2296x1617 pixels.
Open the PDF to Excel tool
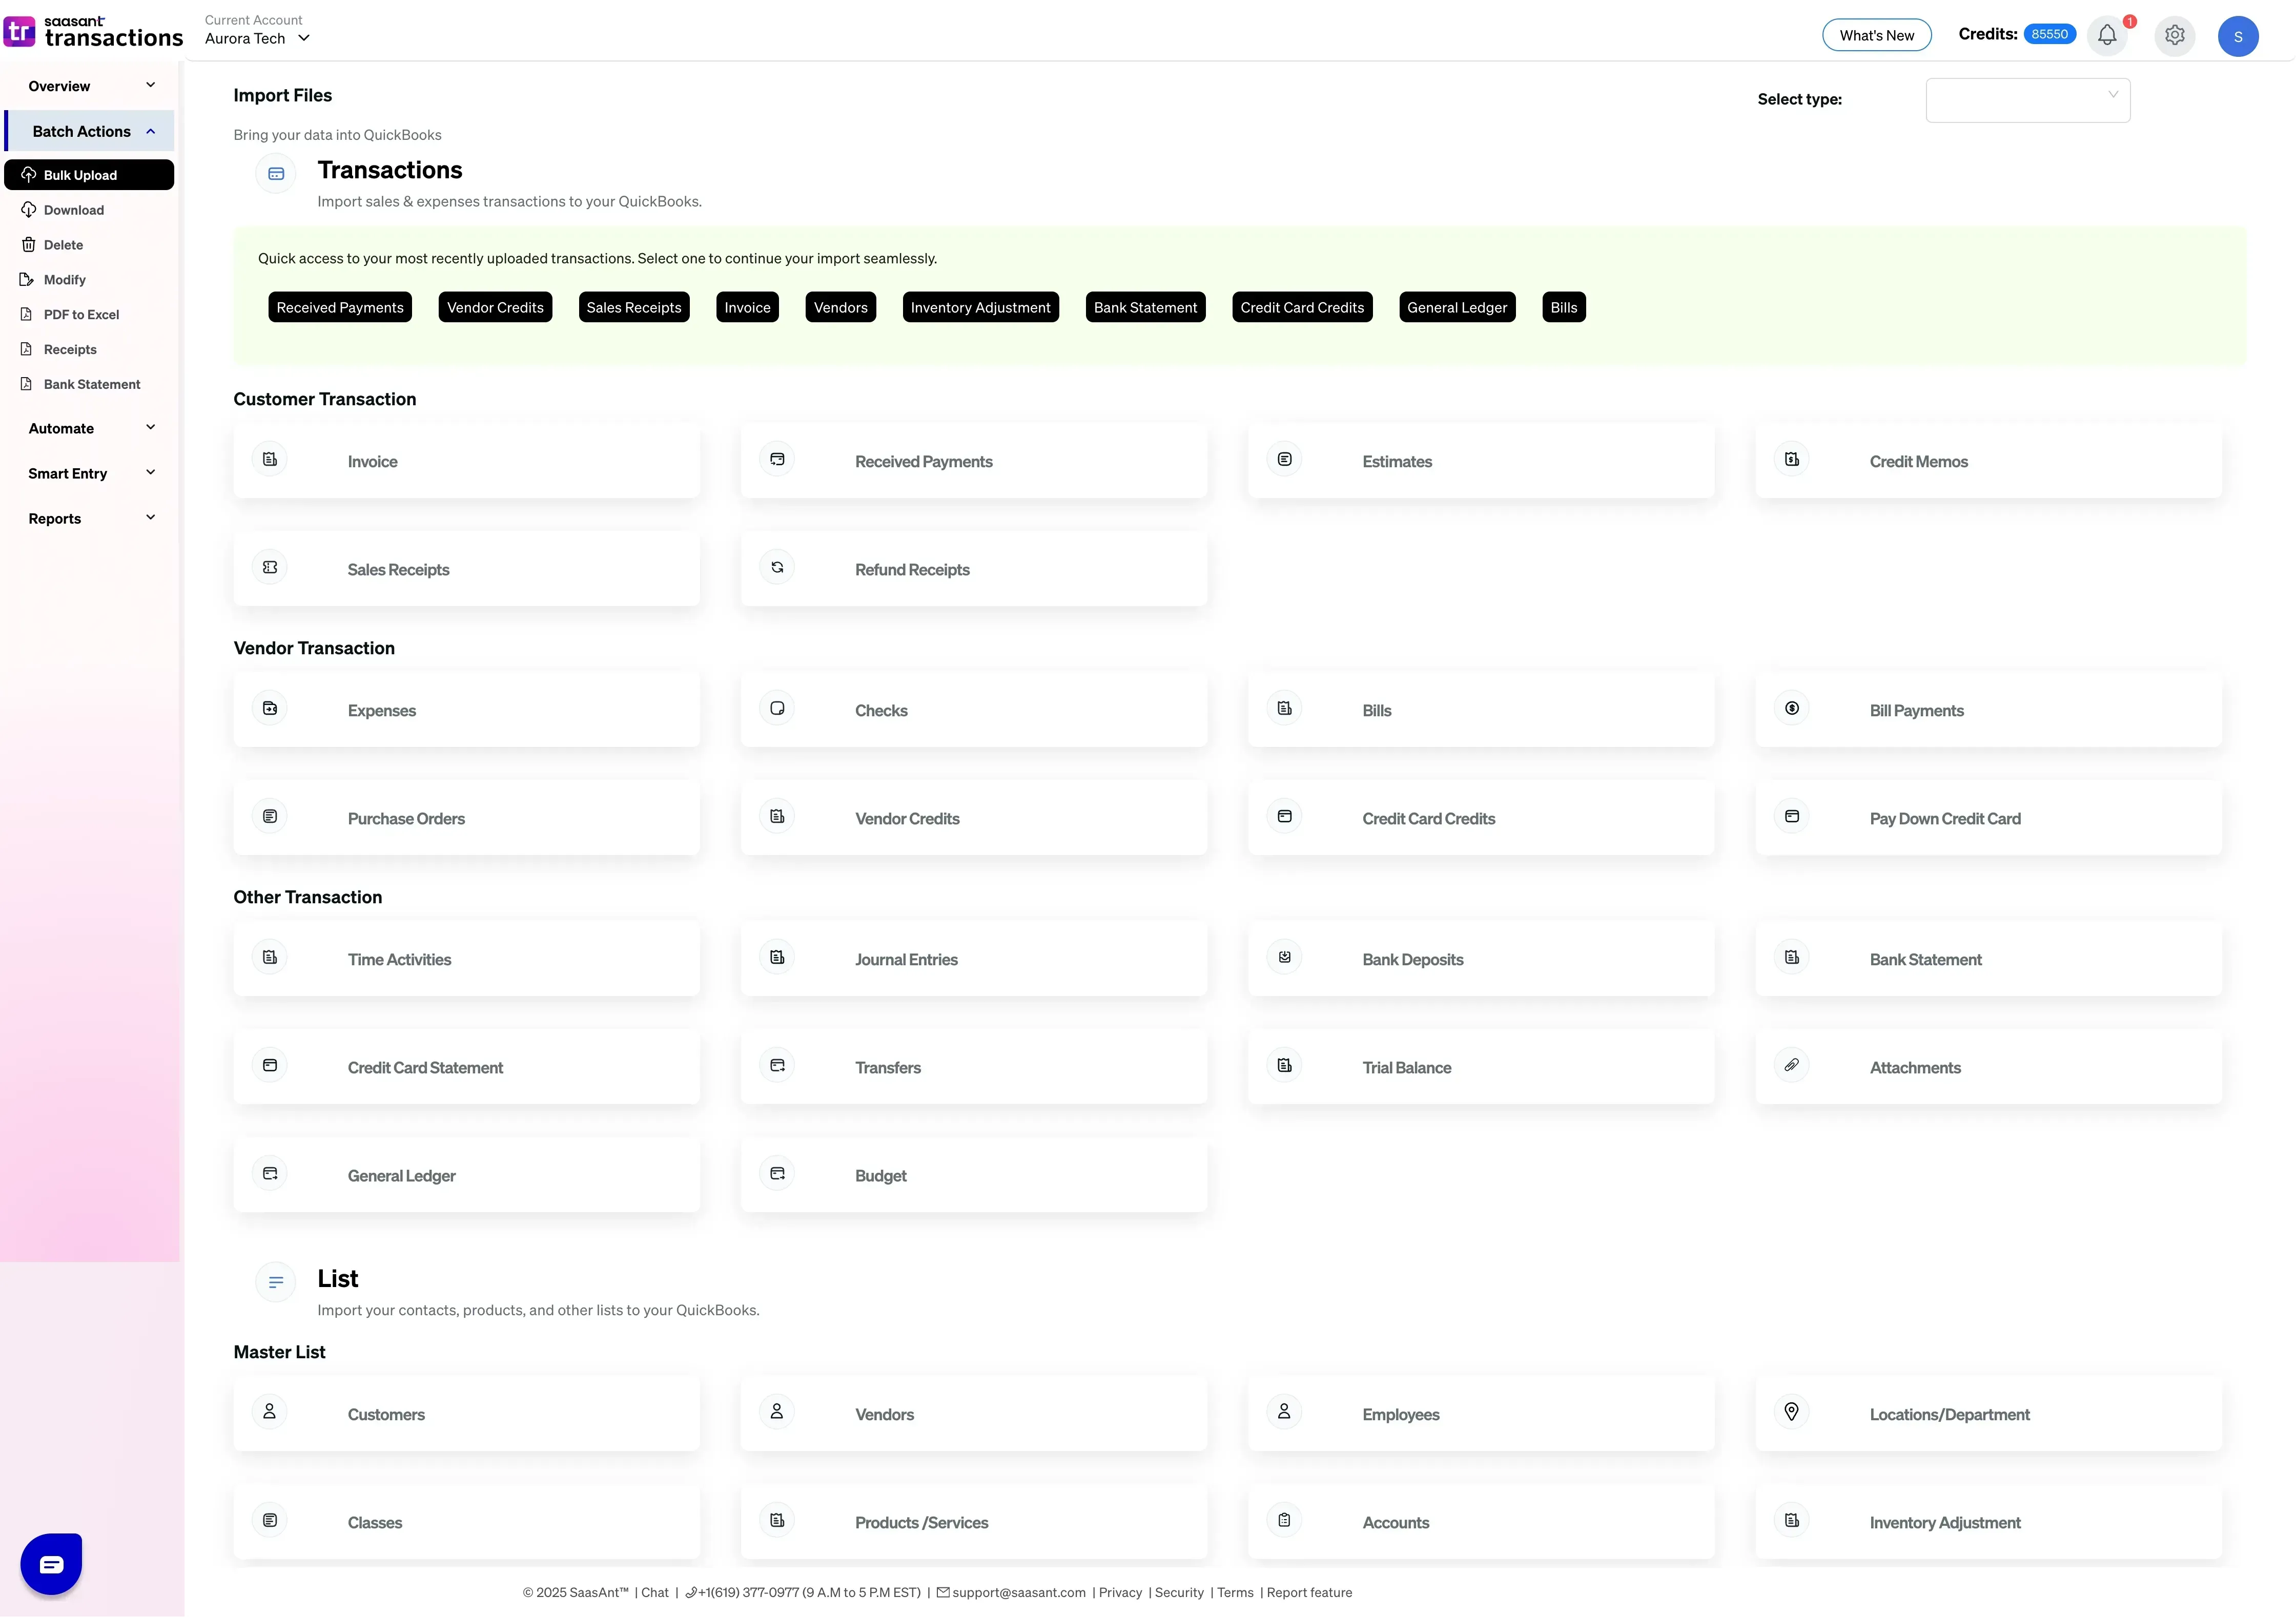81,314
